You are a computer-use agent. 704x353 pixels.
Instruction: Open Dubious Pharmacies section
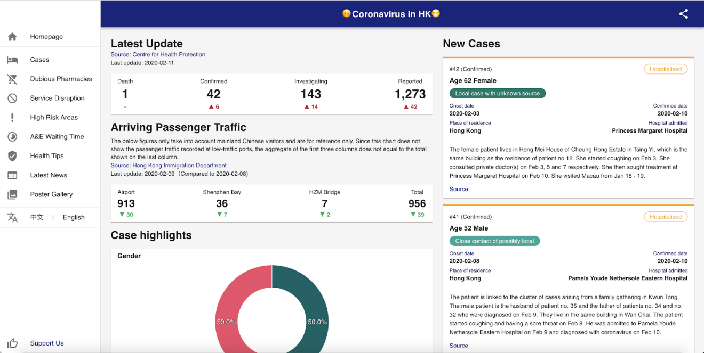(x=61, y=79)
